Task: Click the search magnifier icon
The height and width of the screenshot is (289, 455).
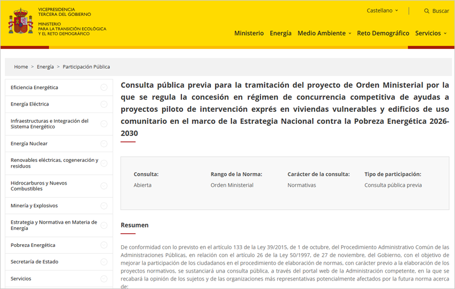Action: pyautogui.click(x=427, y=11)
